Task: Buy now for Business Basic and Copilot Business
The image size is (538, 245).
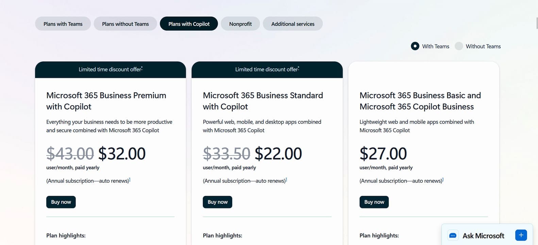Action: tap(374, 202)
